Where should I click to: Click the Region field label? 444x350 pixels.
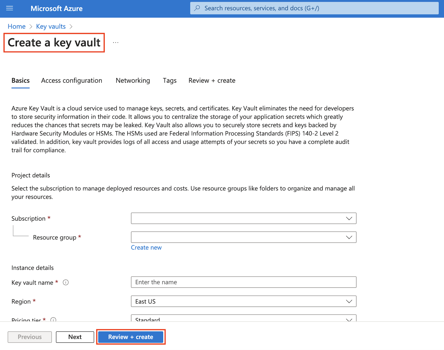21,302
